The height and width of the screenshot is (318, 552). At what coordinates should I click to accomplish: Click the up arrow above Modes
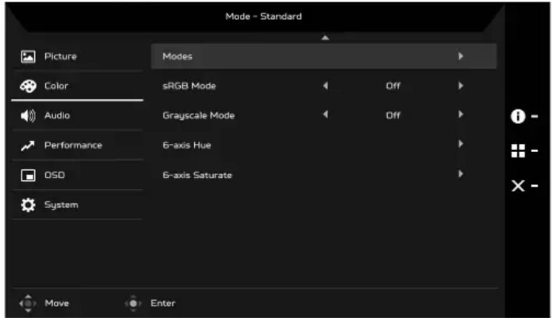point(325,38)
